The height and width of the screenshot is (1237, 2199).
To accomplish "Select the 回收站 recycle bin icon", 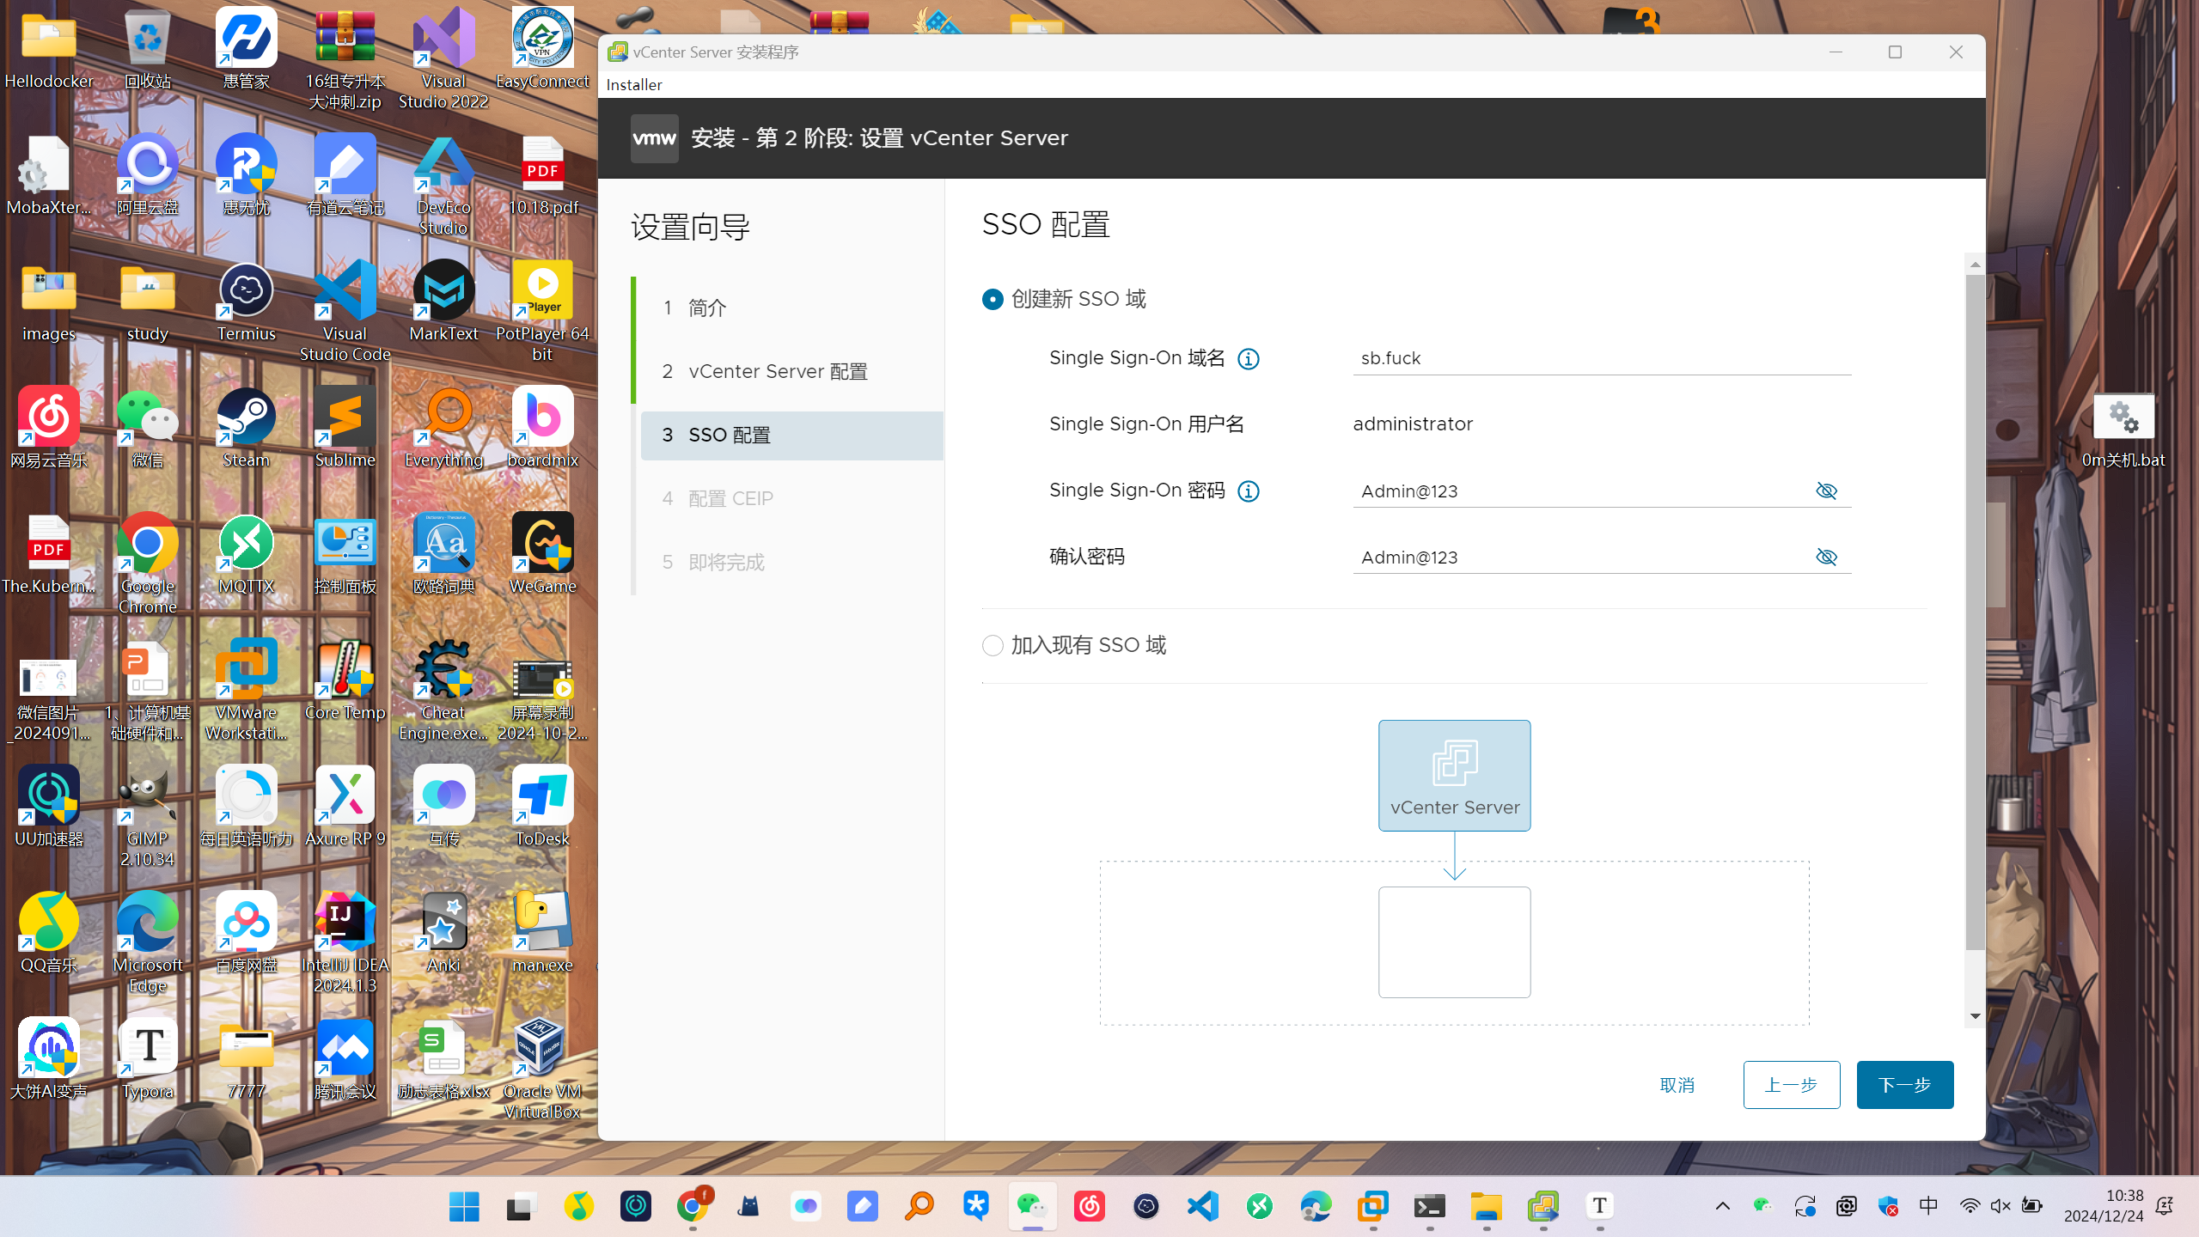I will pos(148,49).
